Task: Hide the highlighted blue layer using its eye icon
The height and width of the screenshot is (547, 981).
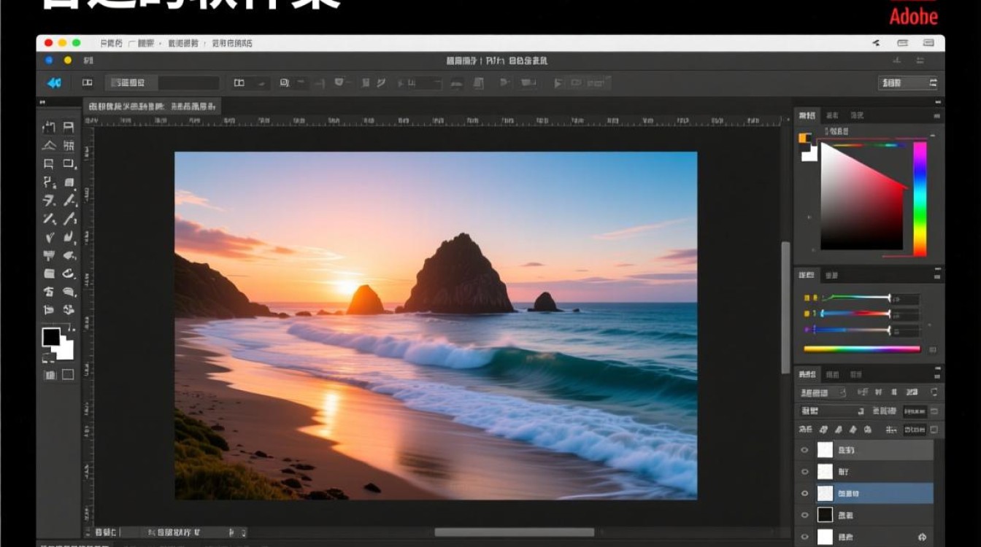Action: coord(805,494)
